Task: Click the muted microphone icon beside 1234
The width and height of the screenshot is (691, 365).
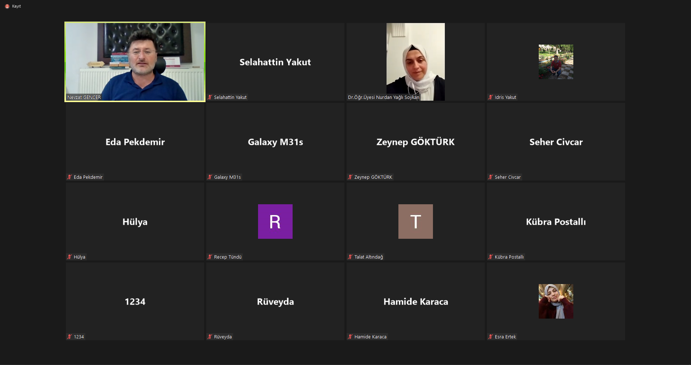Action: point(69,337)
